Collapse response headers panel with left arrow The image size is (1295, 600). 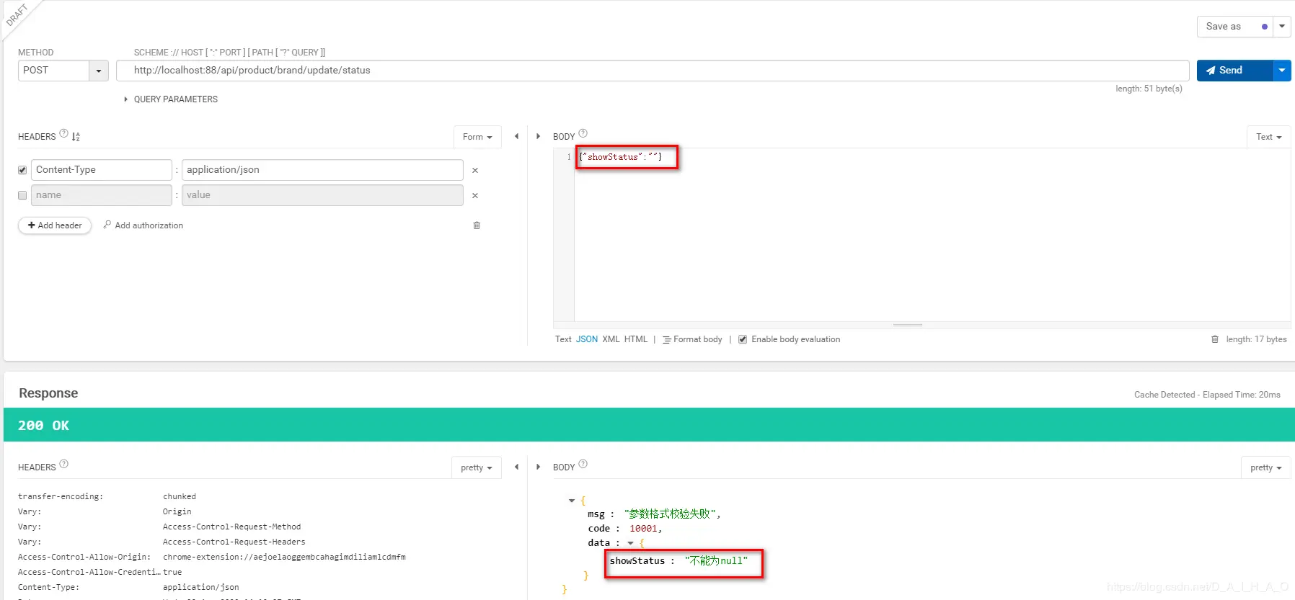point(516,467)
